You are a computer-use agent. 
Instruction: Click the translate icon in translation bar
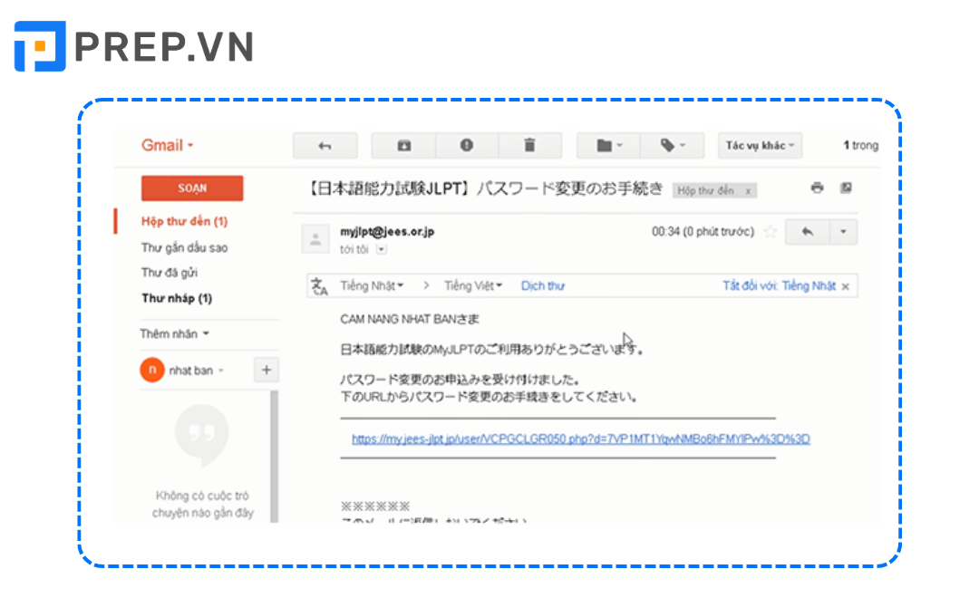point(319,286)
